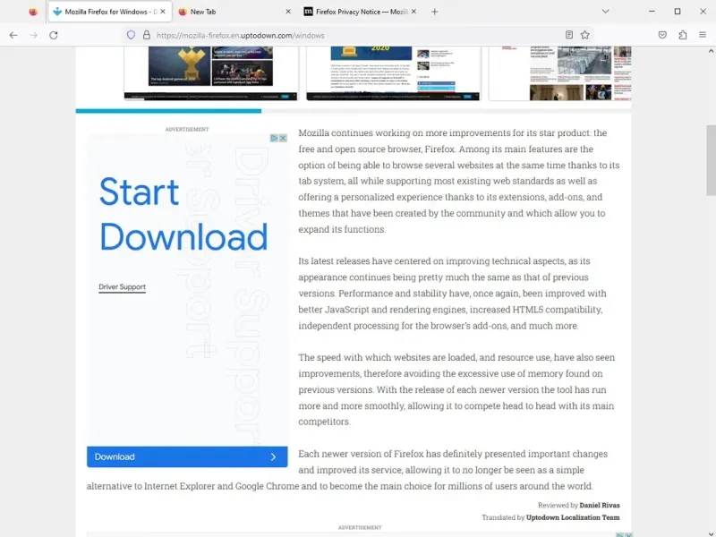Viewport: 716px width, 537px height.
Task: Open the Firefox View pinned icon
Action: pyautogui.click(x=33, y=12)
